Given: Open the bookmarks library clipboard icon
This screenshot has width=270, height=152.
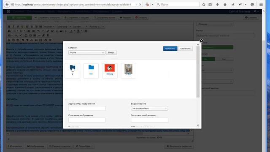Looking at the screenshot, I should [x=210, y=5].
